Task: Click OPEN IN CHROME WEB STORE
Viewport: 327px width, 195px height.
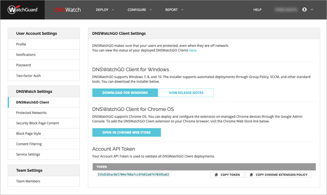Action: [x=126, y=132]
